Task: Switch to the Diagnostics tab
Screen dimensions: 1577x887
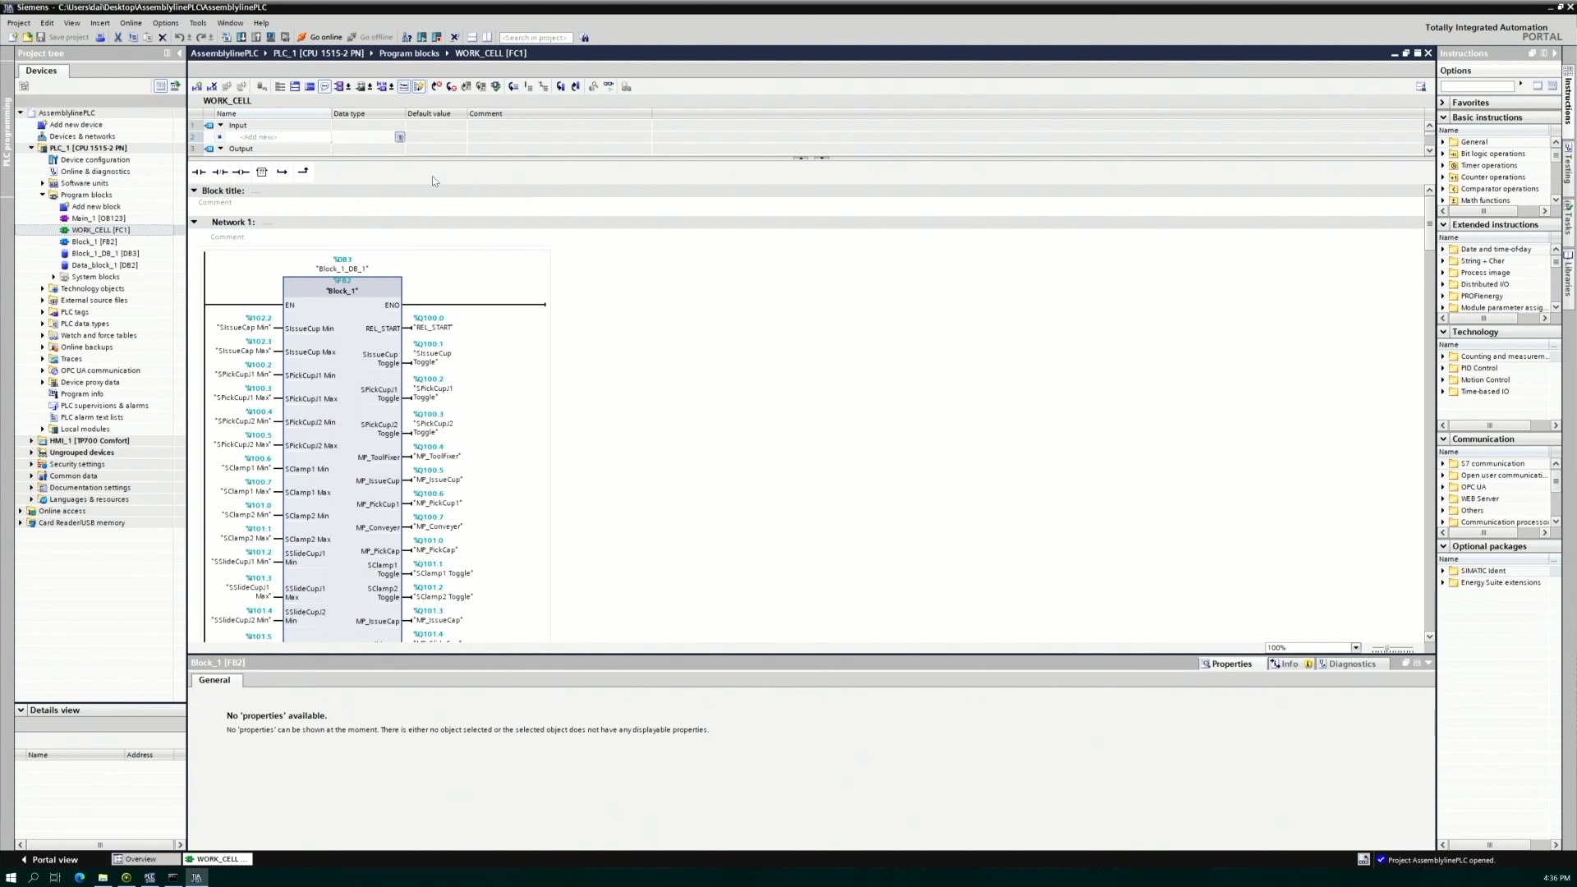Action: [1351, 664]
